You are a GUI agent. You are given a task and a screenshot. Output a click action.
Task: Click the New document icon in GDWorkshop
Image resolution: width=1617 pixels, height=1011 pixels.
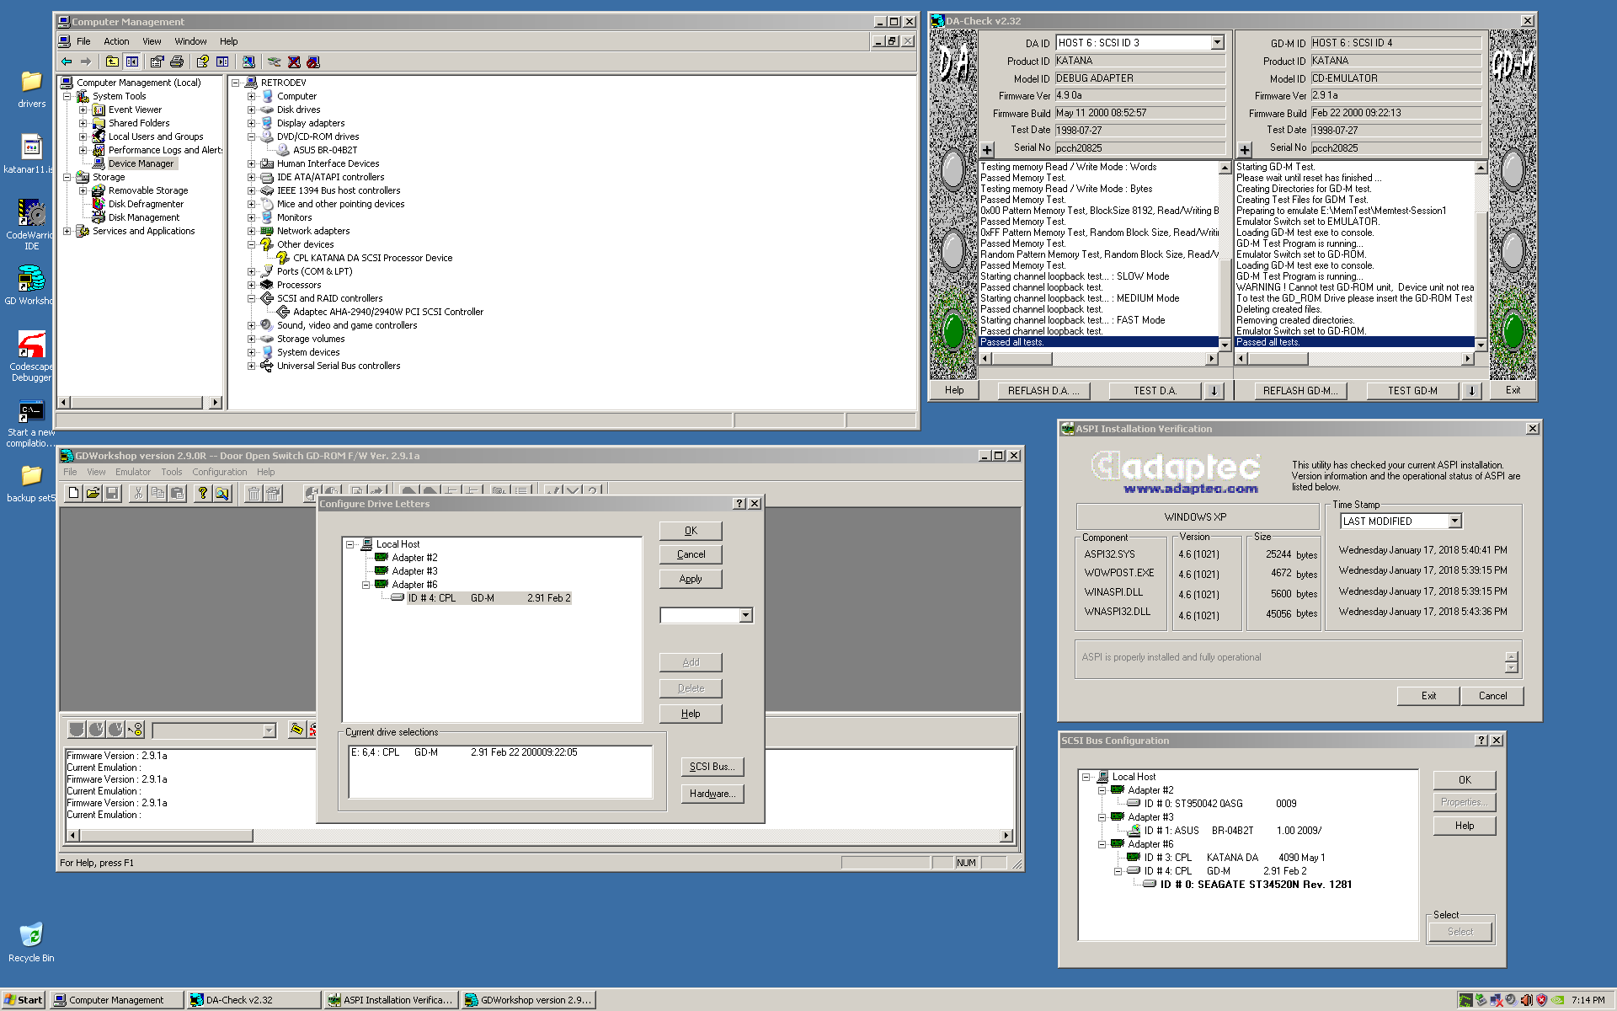(74, 493)
